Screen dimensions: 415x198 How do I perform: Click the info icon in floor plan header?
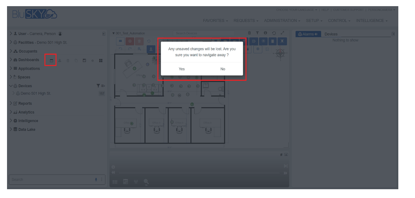click(265, 33)
